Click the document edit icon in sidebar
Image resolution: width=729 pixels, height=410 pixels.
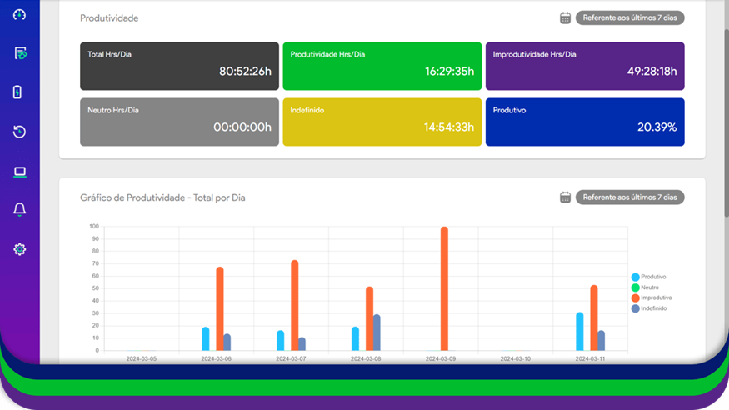[20, 53]
